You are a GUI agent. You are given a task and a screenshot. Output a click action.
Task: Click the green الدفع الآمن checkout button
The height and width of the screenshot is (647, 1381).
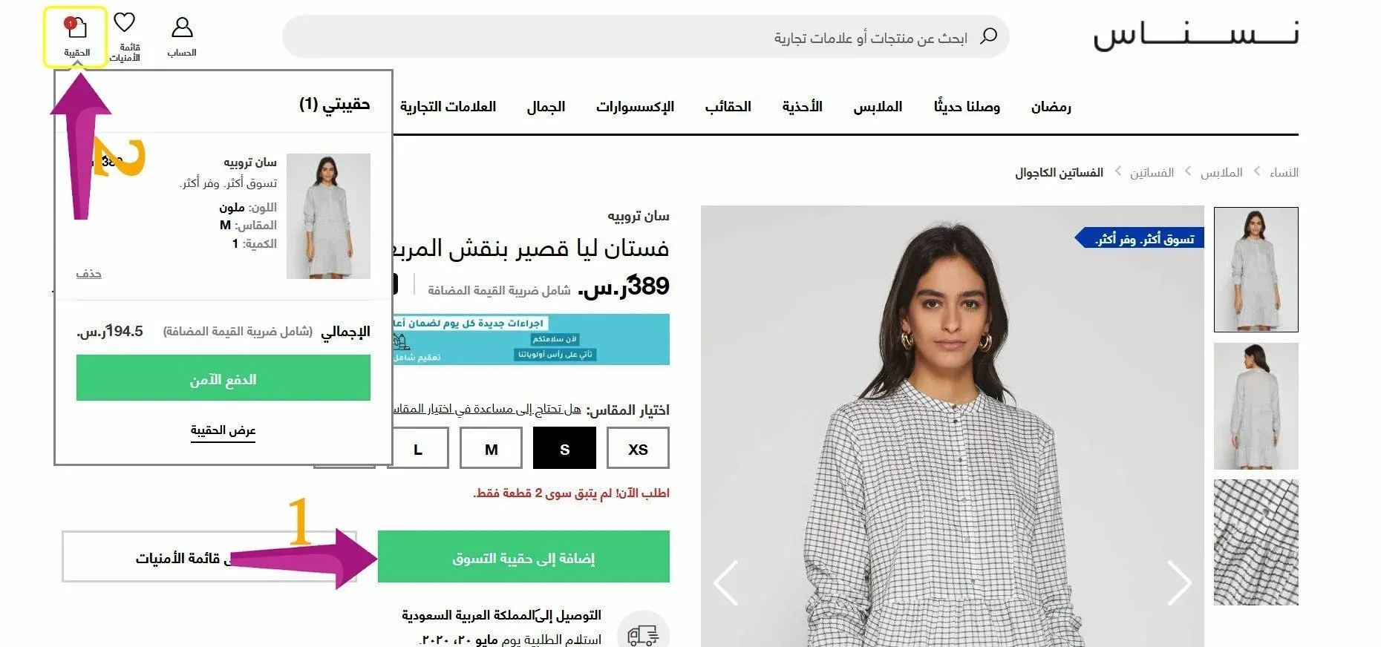pos(223,378)
